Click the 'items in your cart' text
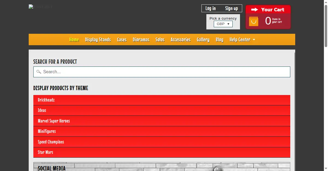The image size is (328, 171). (x=277, y=21)
